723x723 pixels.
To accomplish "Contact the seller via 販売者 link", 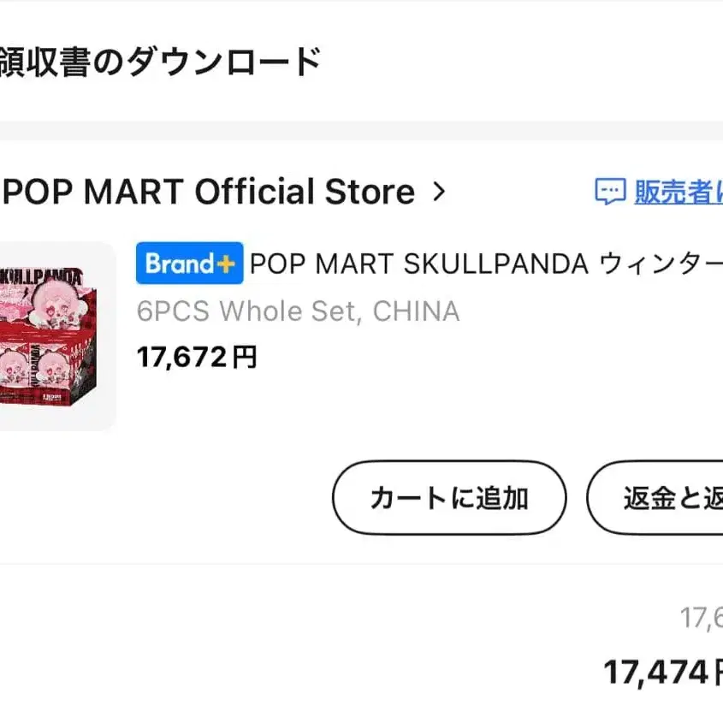I will [678, 192].
